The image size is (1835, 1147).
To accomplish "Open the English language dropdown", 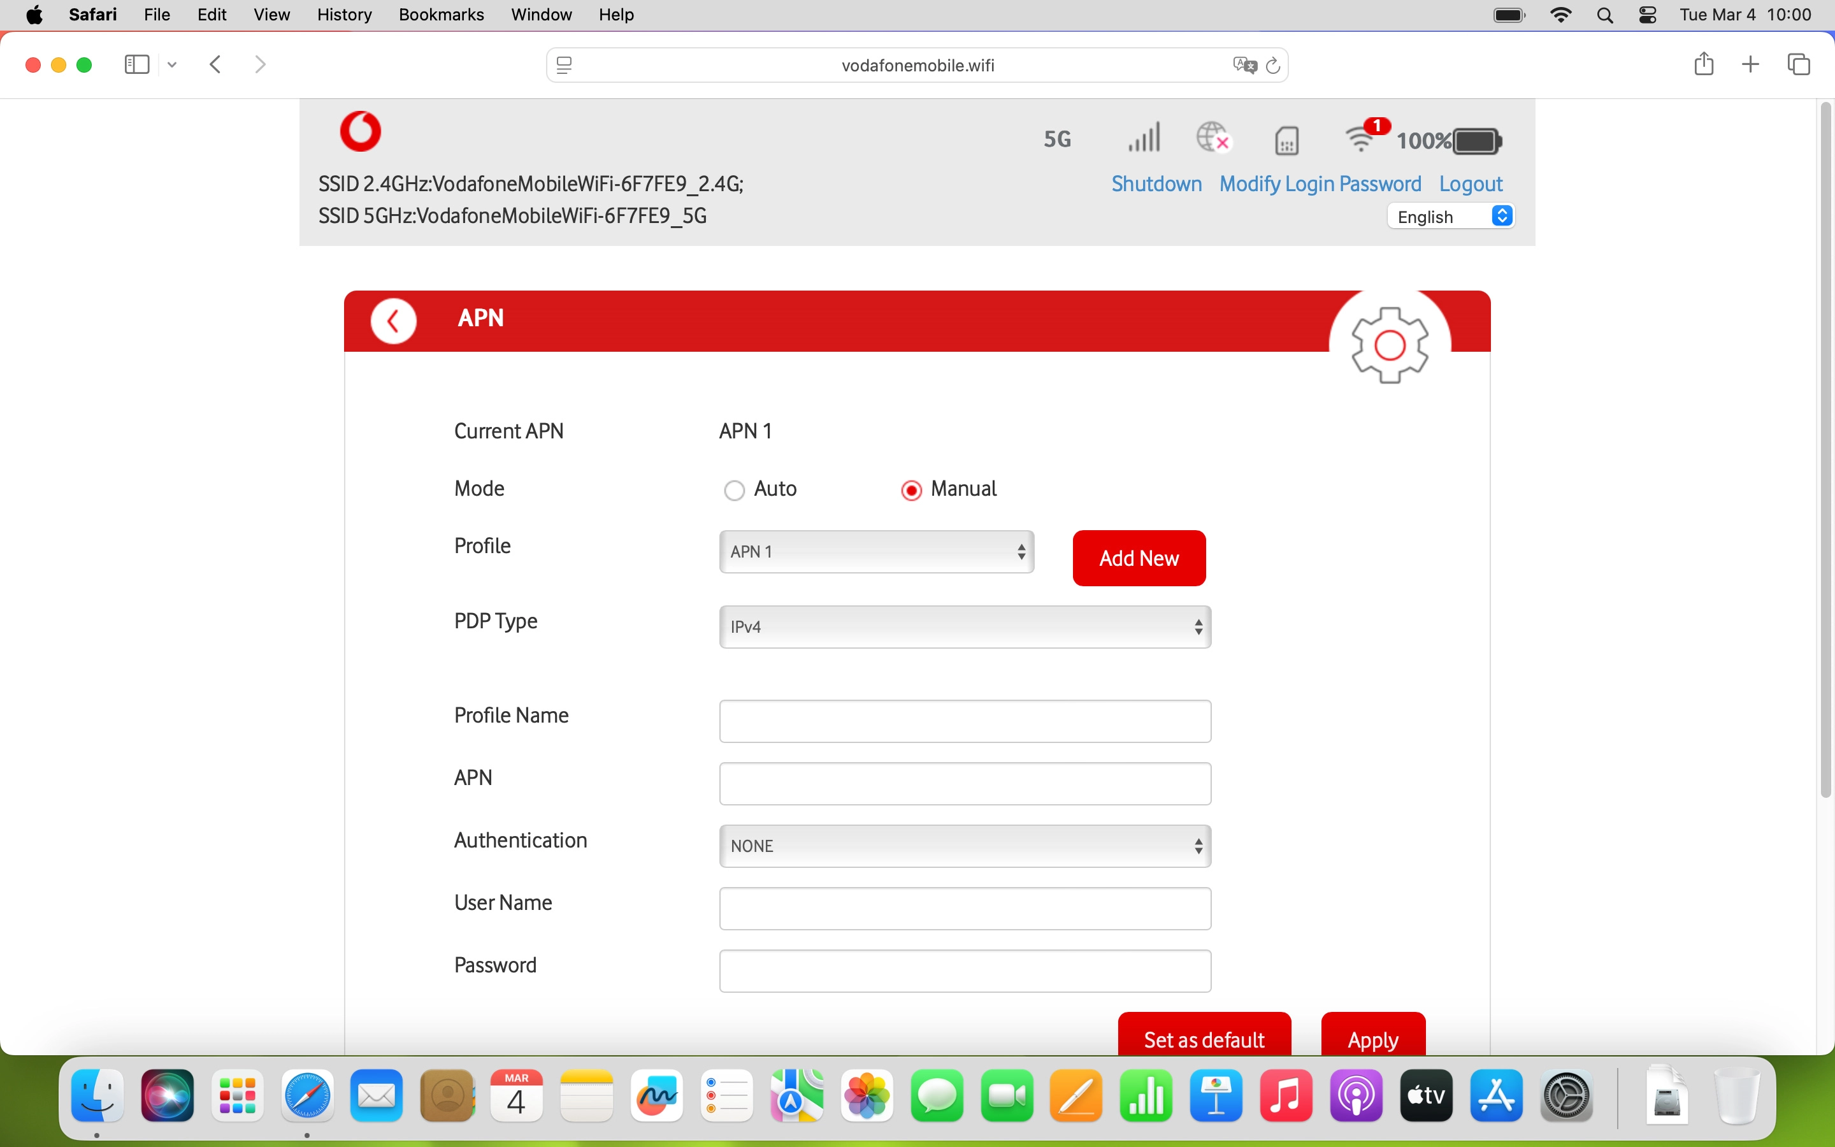I will (x=1451, y=216).
